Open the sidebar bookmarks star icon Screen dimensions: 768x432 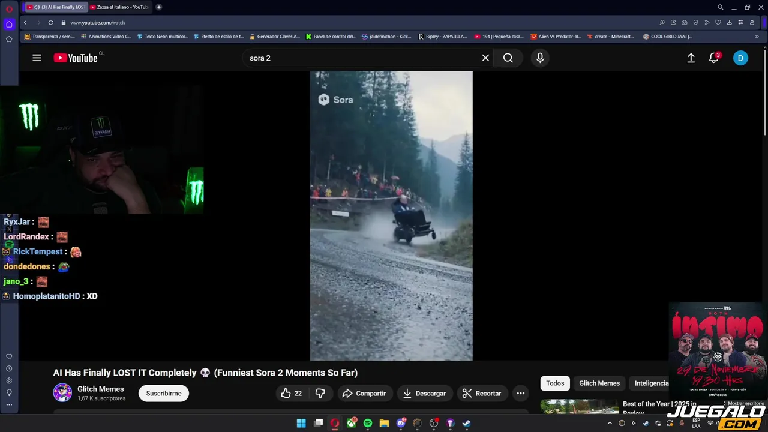click(x=9, y=39)
